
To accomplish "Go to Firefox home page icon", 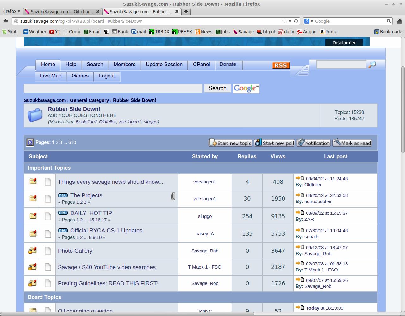I will point(399,21).
